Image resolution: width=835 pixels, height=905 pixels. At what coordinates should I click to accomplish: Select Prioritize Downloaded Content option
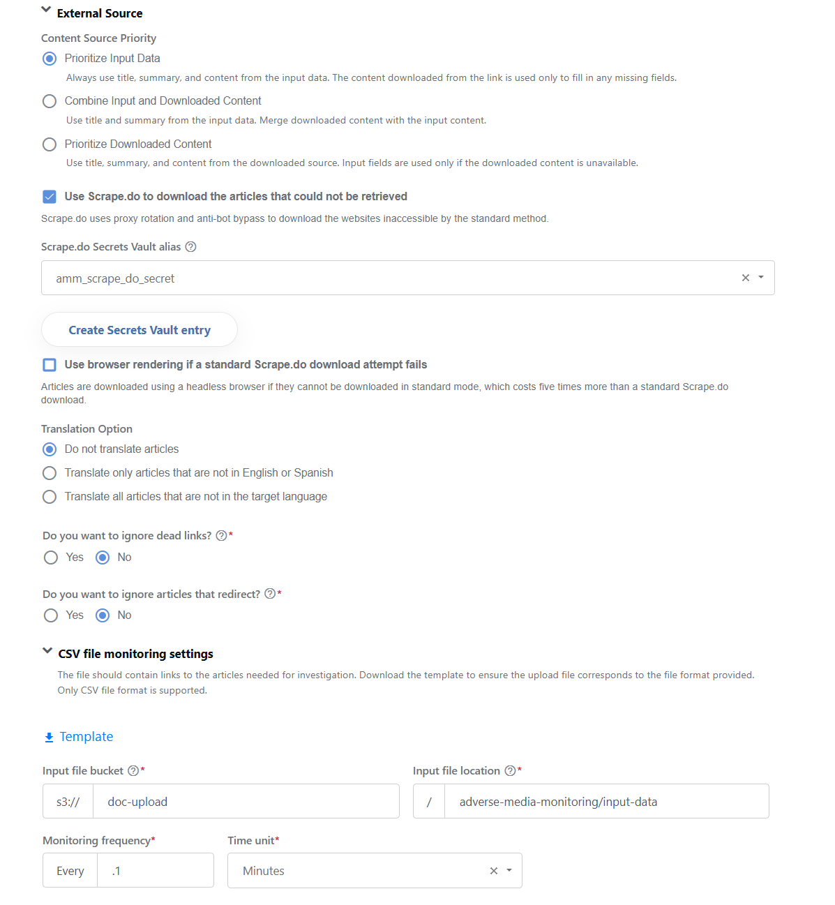[50, 144]
